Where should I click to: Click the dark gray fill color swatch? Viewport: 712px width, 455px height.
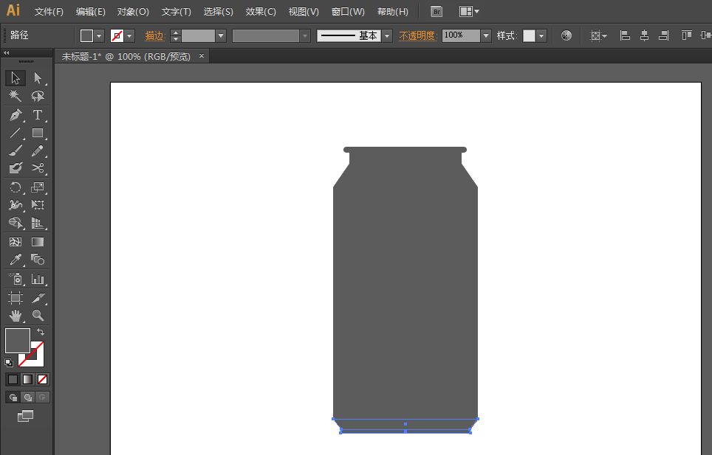click(x=18, y=341)
